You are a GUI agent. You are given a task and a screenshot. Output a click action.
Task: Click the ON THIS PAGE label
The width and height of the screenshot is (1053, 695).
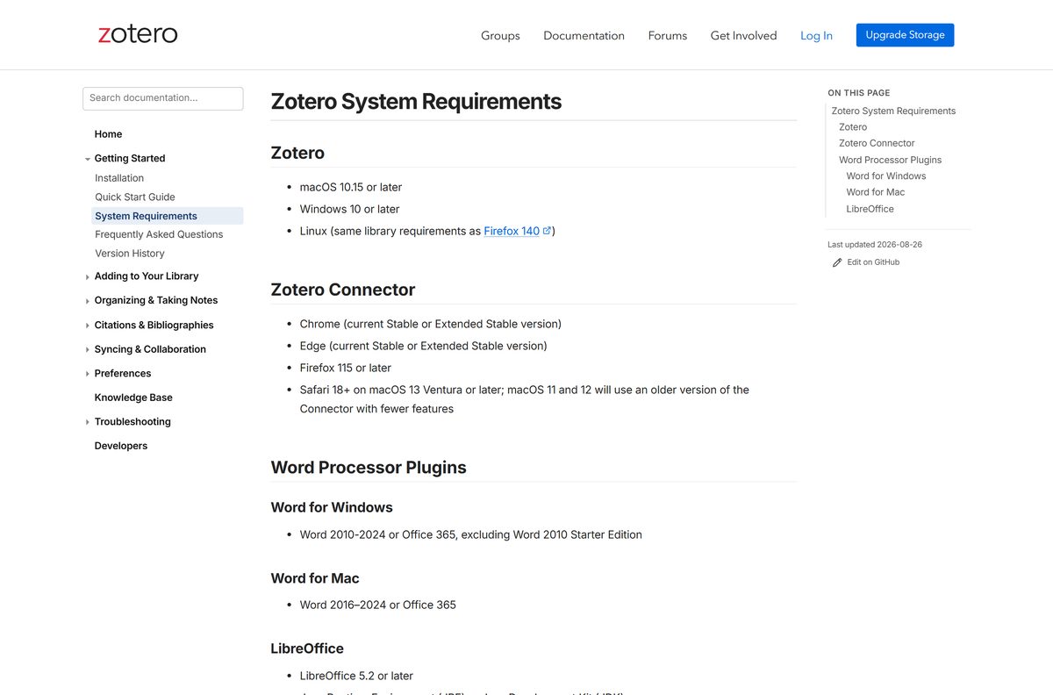[x=859, y=93]
